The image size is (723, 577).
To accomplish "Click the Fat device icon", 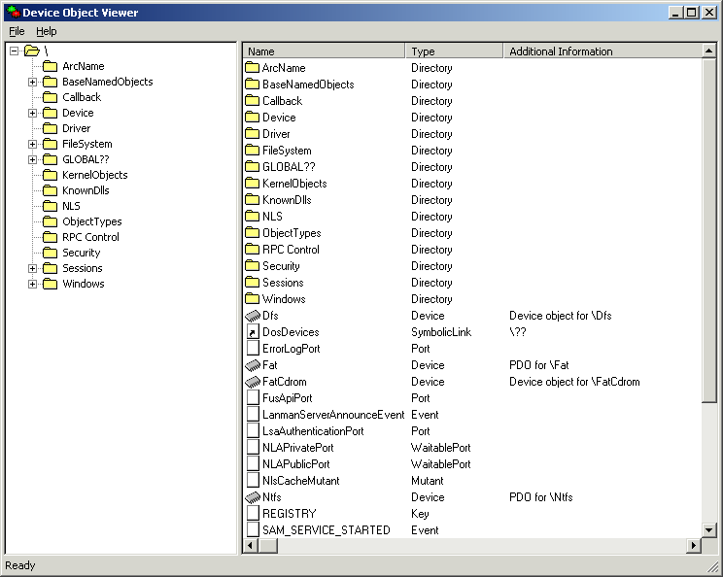I will (x=253, y=365).
